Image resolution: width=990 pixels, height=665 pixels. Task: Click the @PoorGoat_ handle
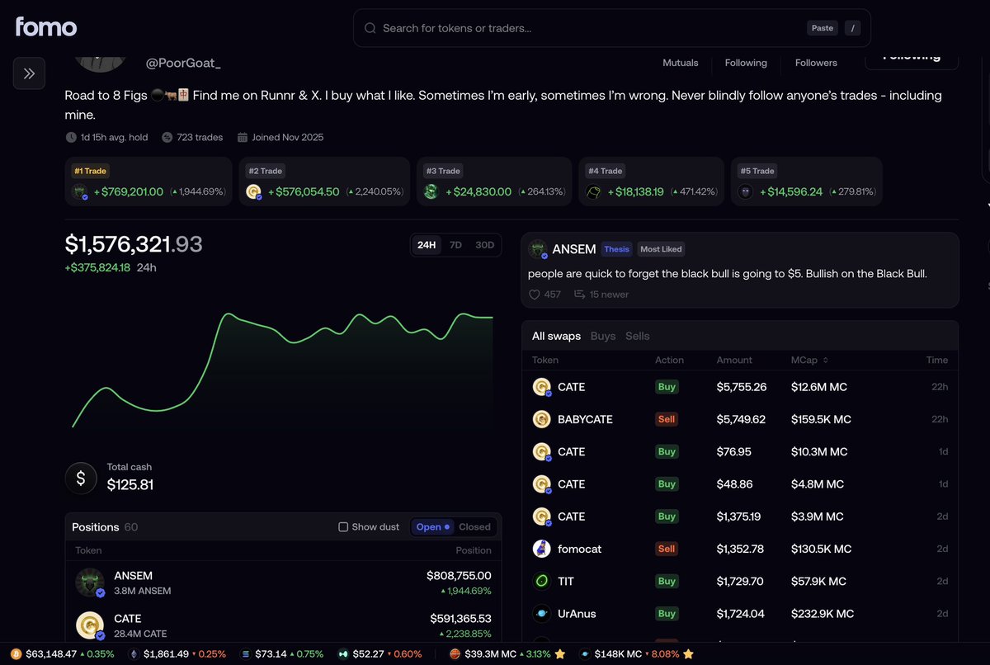pos(183,63)
